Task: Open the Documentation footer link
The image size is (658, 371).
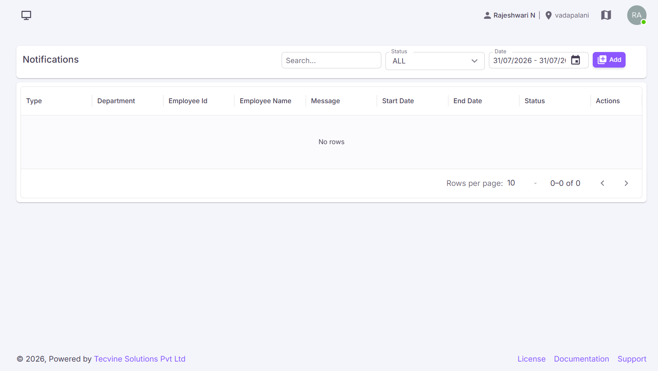Action: pyautogui.click(x=581, y=359)
